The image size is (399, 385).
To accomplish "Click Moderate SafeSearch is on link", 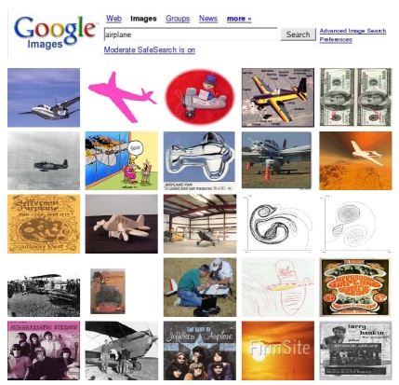I will (150, 49).
